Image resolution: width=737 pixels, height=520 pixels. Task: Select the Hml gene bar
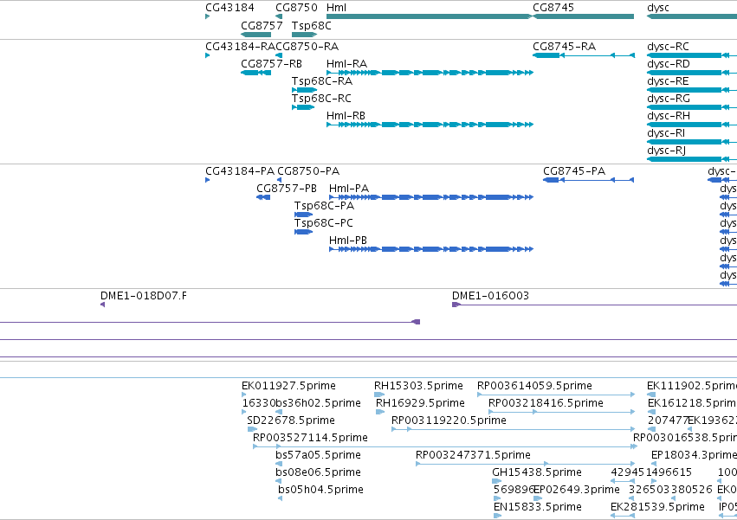pyautogui.click(x=430, y=16)
